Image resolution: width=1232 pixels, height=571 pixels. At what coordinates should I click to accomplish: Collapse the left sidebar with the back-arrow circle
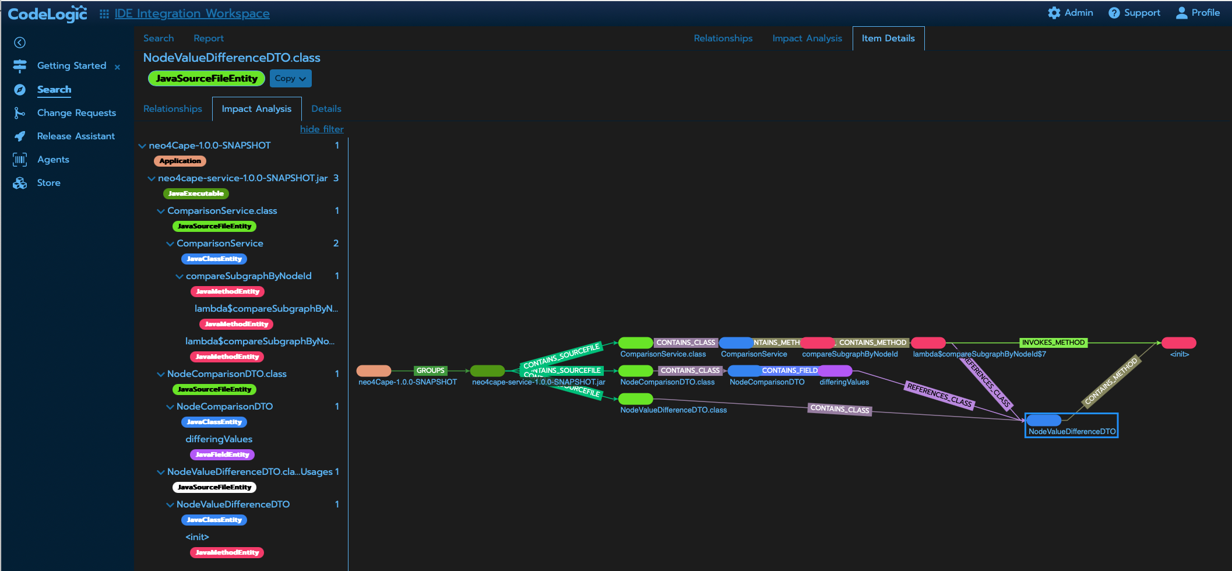tap(20, 42)
